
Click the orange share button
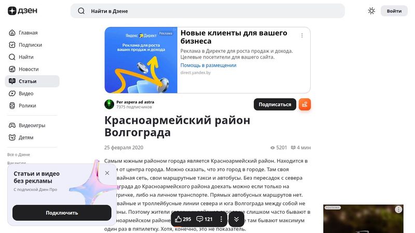click(305, 105)
